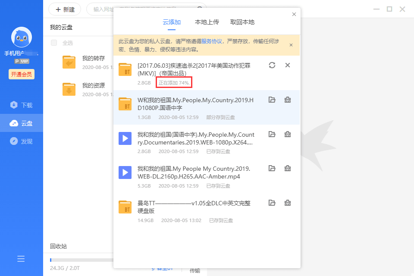Image resolution: width=414 pixels, height=276 pixels.
Task: Click the user avatar bird icon
Action: click(21, 38)
